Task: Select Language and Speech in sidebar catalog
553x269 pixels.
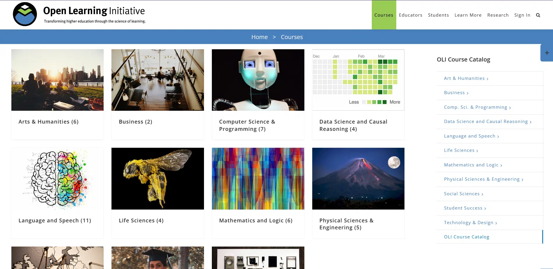Action: coord(471,136)
